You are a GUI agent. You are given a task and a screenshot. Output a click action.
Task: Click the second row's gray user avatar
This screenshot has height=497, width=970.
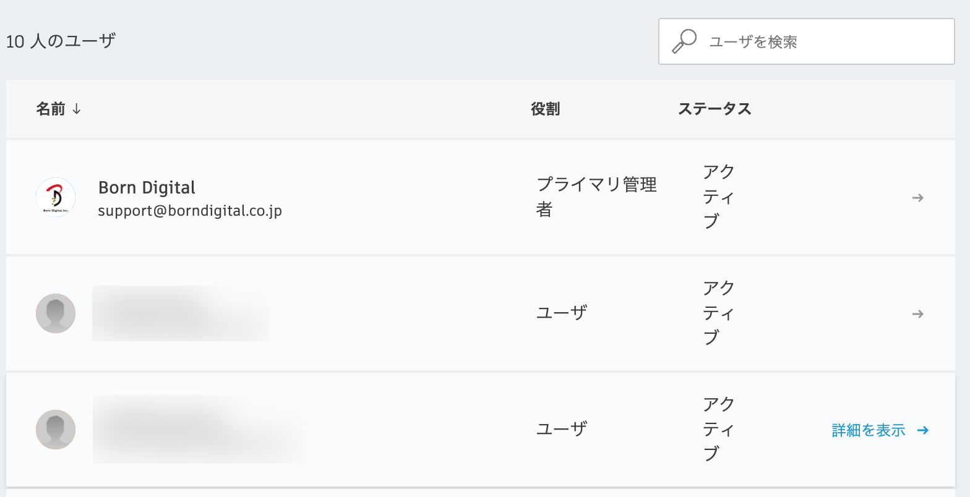[56, 313]
